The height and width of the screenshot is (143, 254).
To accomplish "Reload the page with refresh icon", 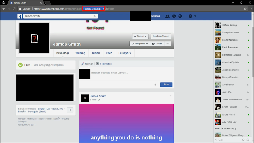I will pos(14,9).
